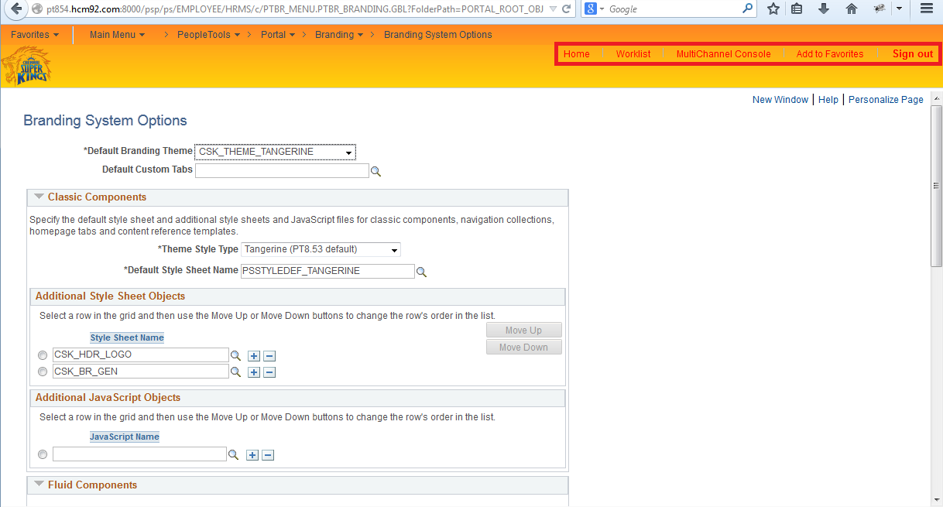Open the JavaScript Name lookup magnifier
Image resolution: width=943 pixels, height=507 pixels.
click(233, 454)
